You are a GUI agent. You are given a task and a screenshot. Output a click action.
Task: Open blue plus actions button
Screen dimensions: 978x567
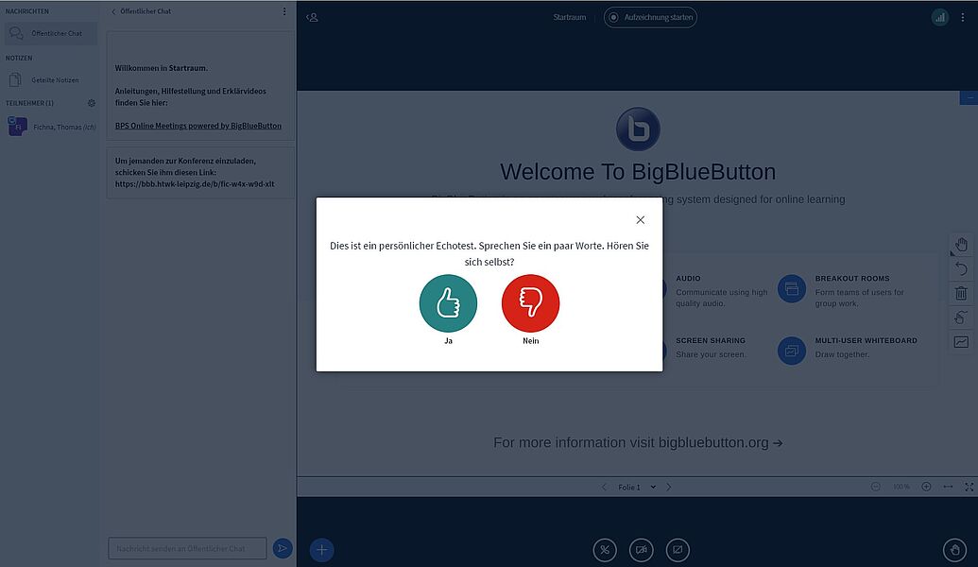coord(322,550)
